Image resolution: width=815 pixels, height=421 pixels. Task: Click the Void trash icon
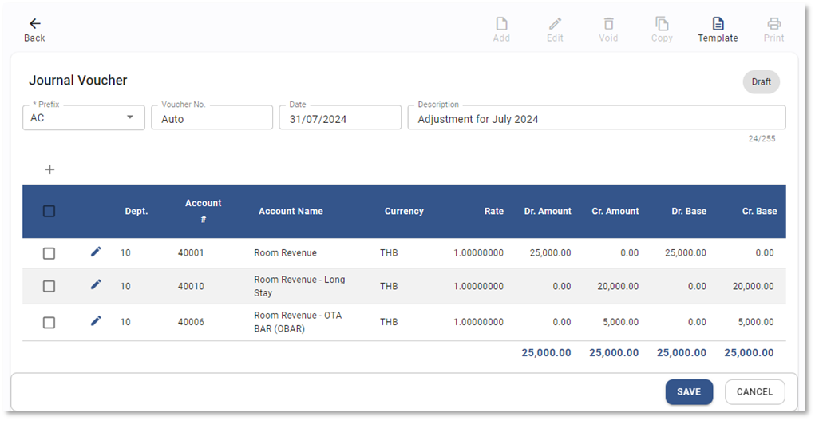pos(608,24)
